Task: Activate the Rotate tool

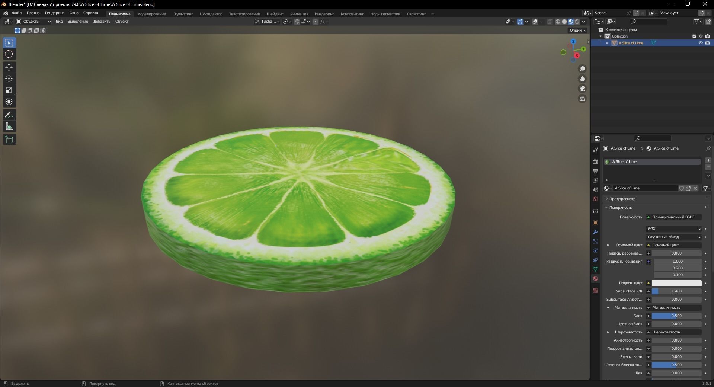Action: (9, 79)
